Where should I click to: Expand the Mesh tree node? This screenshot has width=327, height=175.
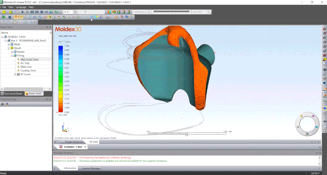pyautogui.click(x=9, y=44)
